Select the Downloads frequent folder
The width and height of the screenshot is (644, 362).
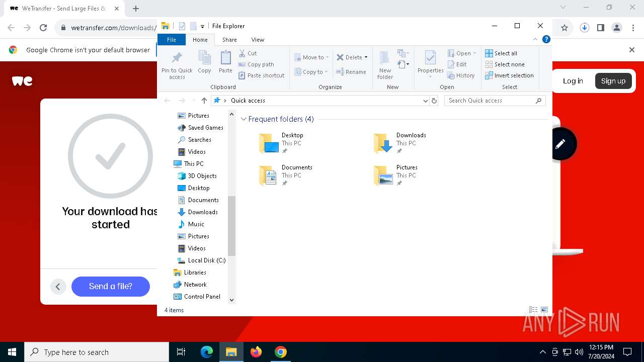401,143
